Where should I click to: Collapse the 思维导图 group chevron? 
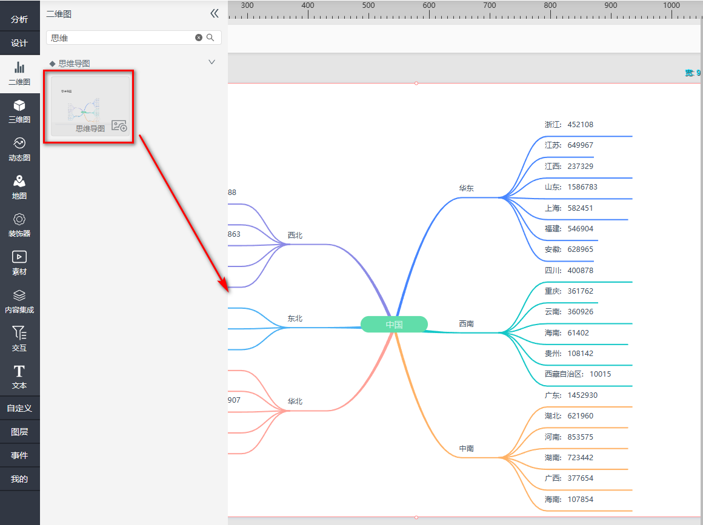tap(212, 62)
